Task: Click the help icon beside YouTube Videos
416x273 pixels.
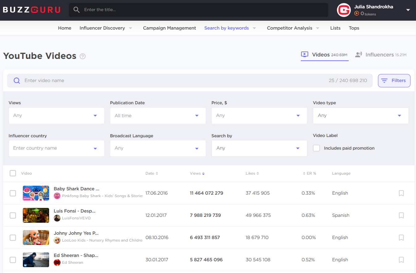Action: coord(82,56)
